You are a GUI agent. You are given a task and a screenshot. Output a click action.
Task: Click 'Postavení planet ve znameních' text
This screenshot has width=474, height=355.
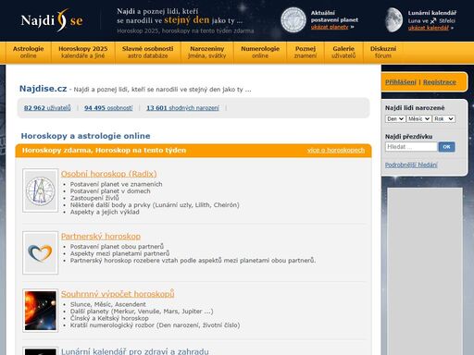coord(116,184)
